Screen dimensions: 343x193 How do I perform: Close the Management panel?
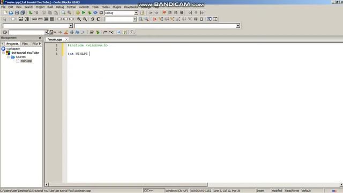(40, 38)
